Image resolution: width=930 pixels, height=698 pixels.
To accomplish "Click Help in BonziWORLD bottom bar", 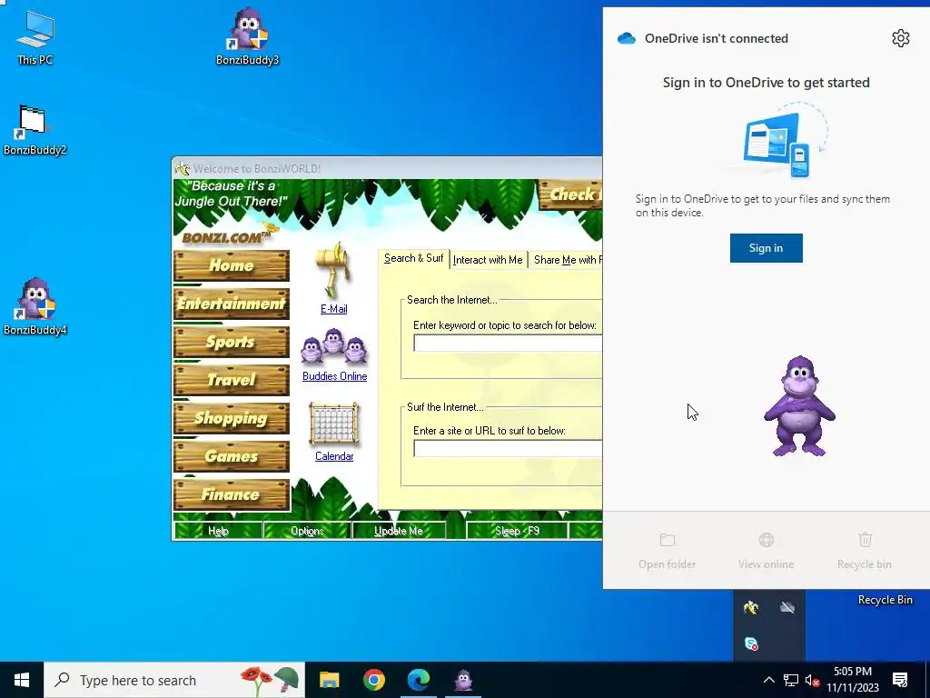I will [218, 531].
